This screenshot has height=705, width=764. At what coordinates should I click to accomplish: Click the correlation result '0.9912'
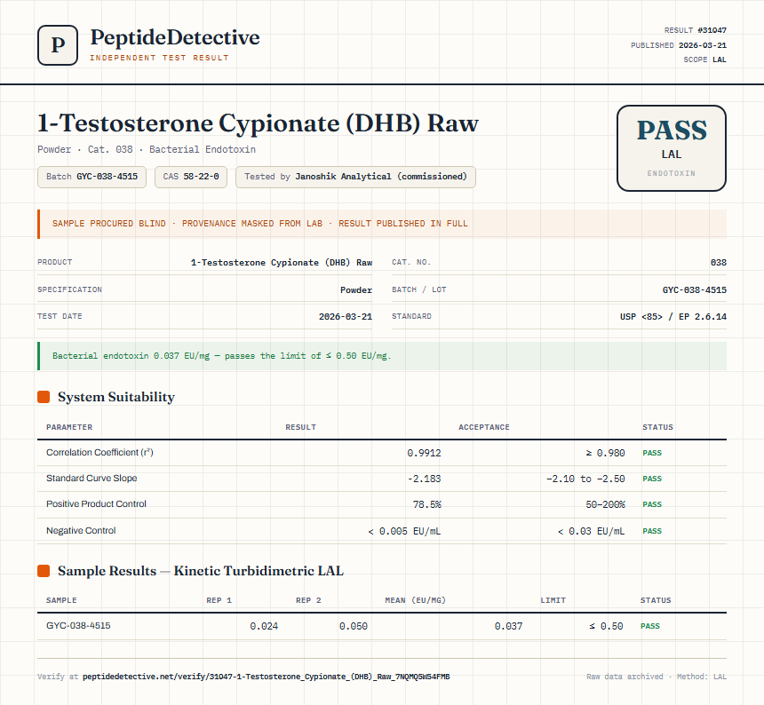(424, 453)
